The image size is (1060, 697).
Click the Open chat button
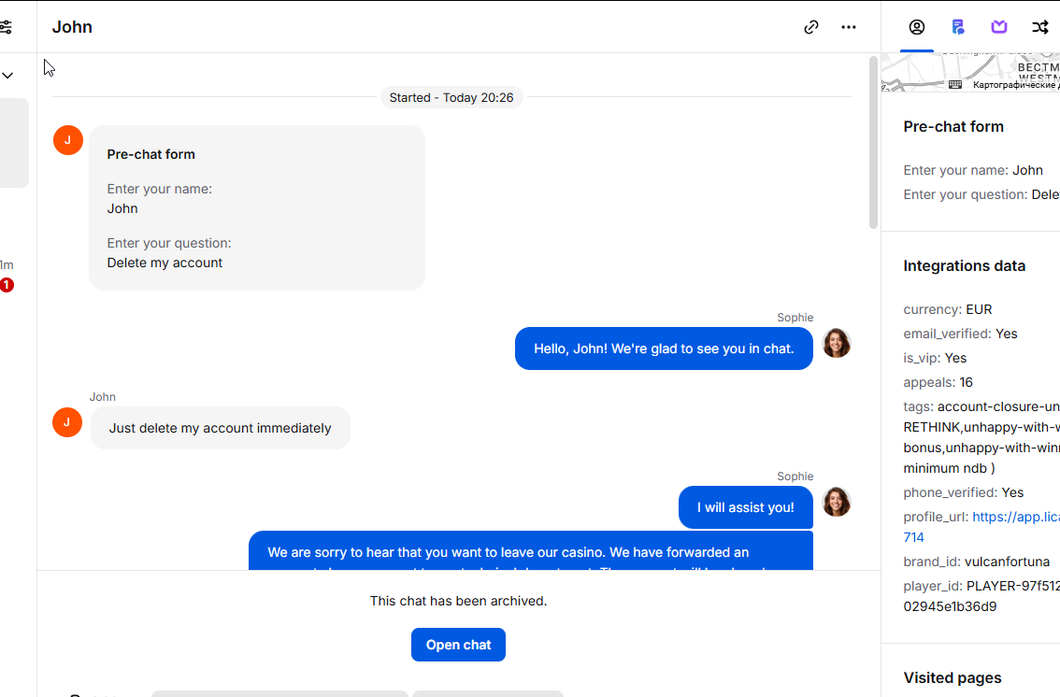pyautogui.click(x=458, y=645)
